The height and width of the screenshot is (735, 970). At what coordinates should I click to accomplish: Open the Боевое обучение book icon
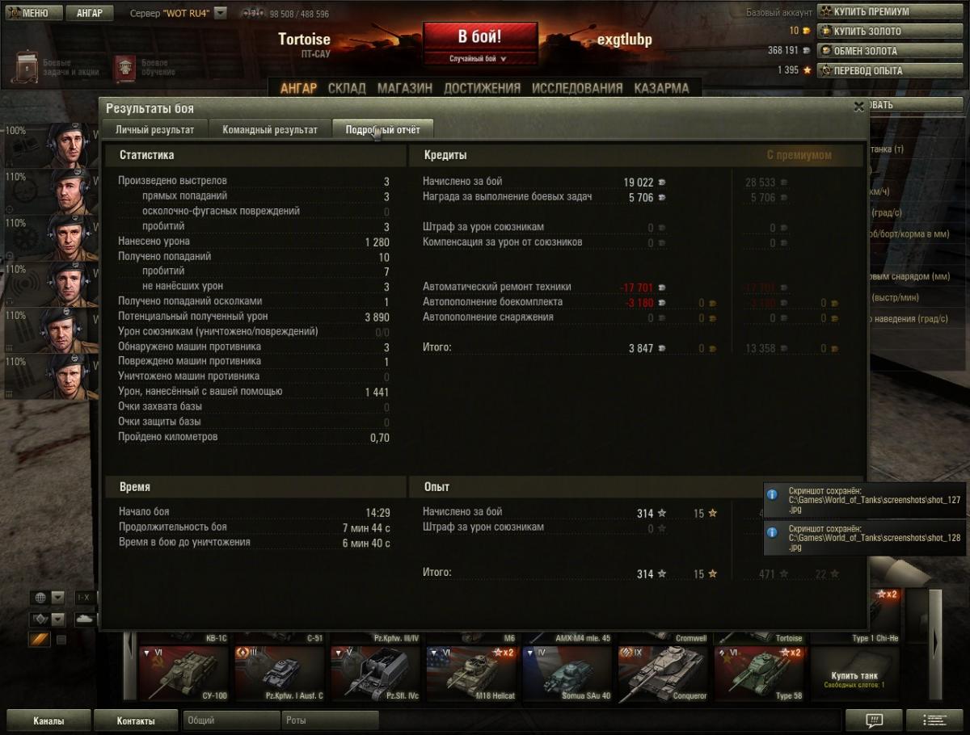(124, 69)
